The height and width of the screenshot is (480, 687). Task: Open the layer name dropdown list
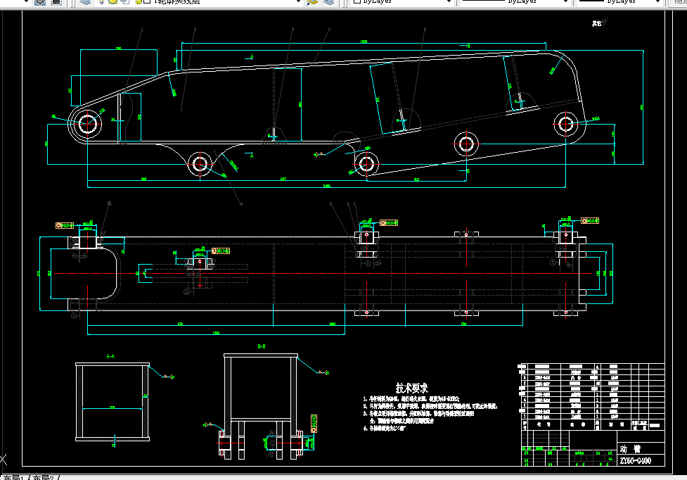tap(298, 1)
